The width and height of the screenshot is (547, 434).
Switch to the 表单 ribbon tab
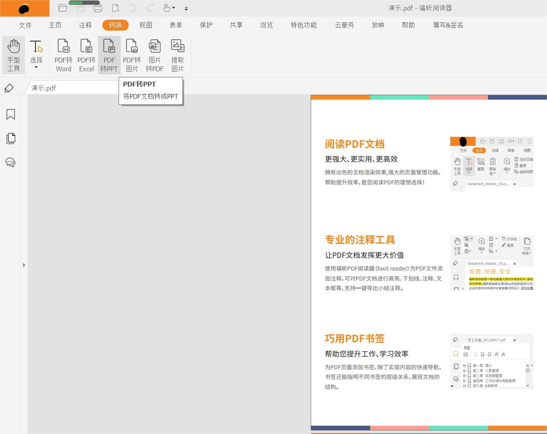176,25
